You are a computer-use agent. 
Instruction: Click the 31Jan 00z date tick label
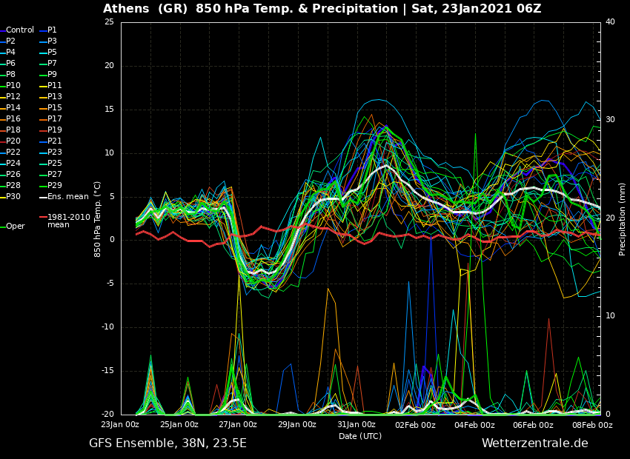point(356,425)
